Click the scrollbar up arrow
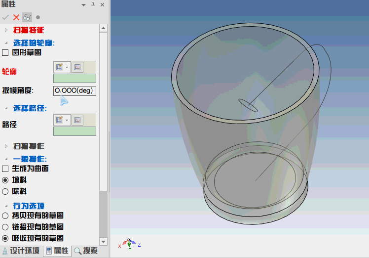369x258 pixels. [x=103, y=28]
